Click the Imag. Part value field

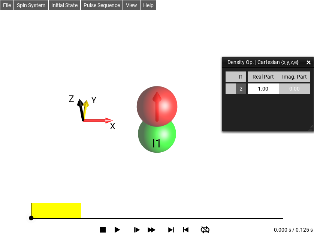tap(295, 89)
